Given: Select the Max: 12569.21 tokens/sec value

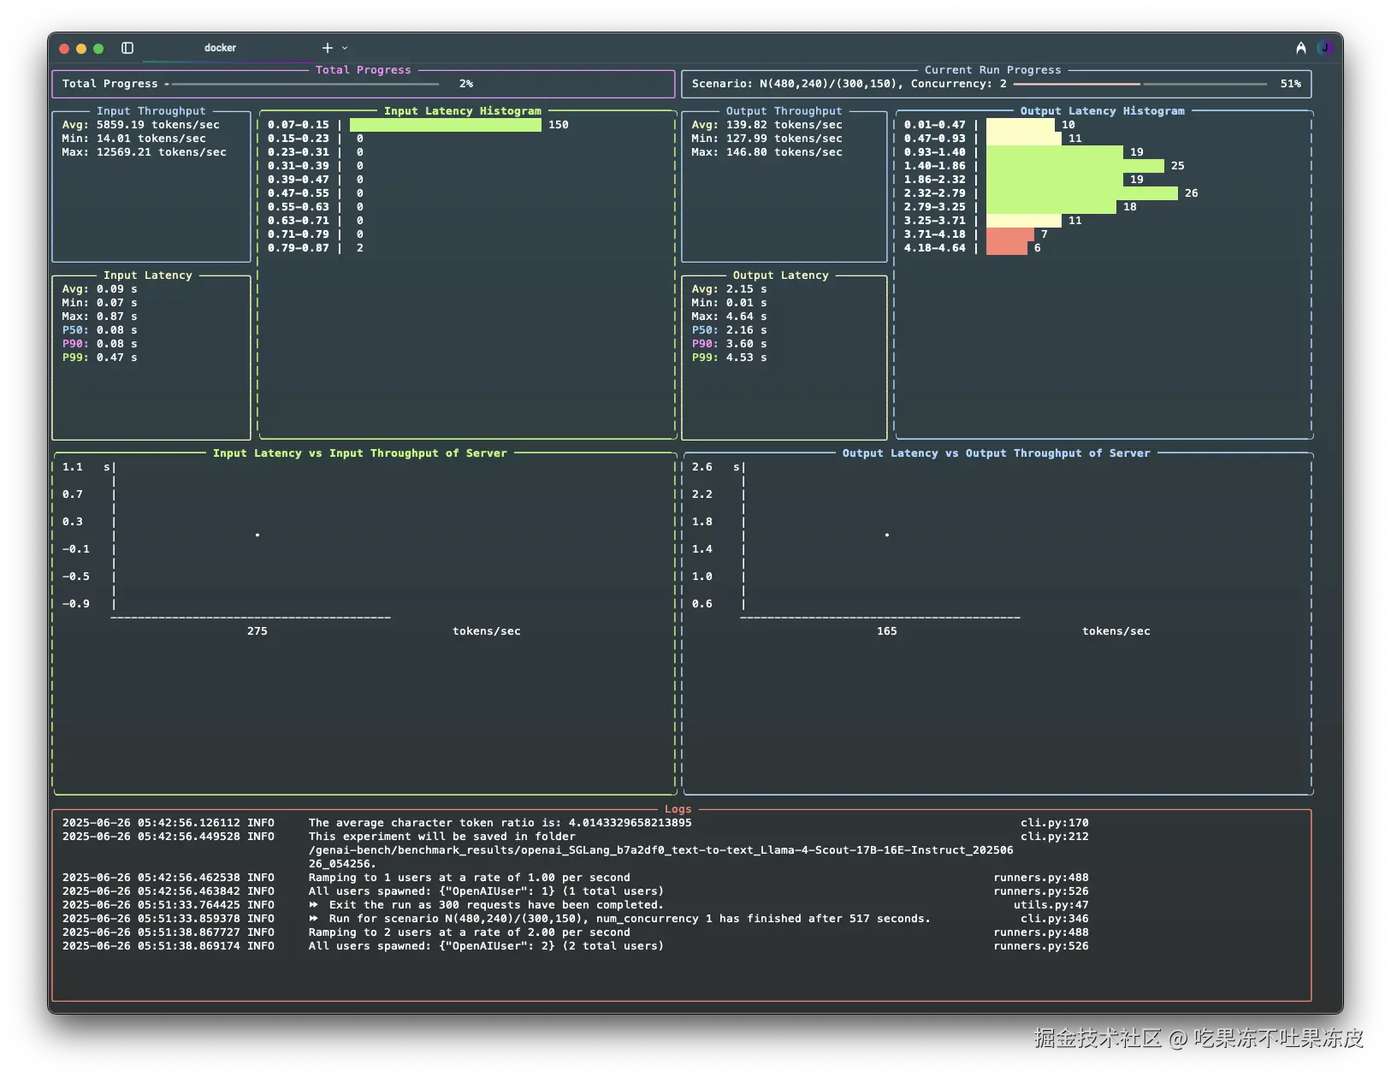Looking at the screenshot, I should pos(145,152).
